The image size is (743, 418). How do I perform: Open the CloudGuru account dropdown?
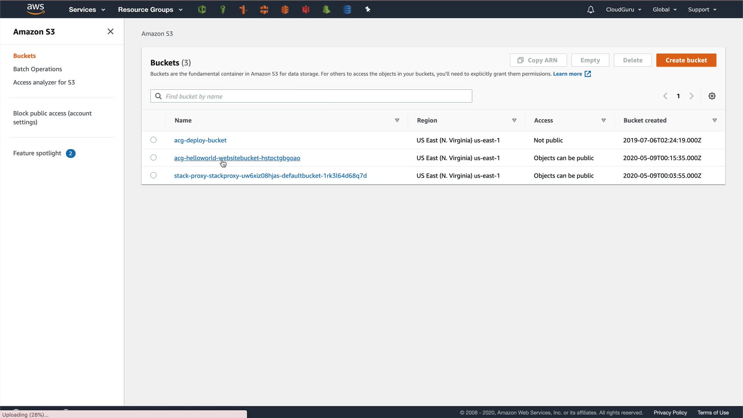point(623,10)
